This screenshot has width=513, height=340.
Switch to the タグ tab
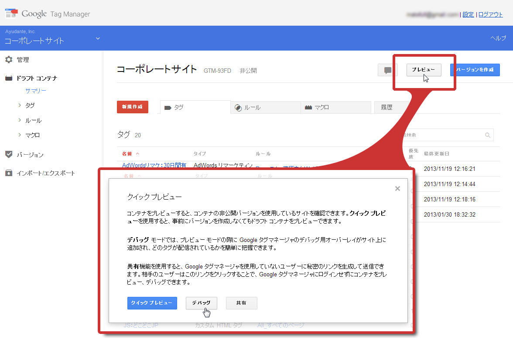point(195,107)
